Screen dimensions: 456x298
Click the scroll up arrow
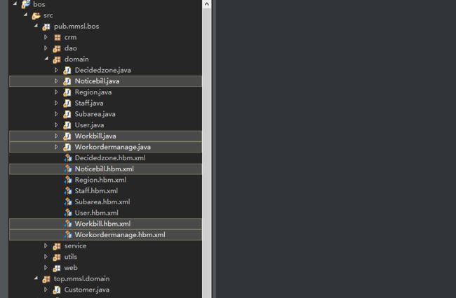pyautogui.click(x=206, y=4)
